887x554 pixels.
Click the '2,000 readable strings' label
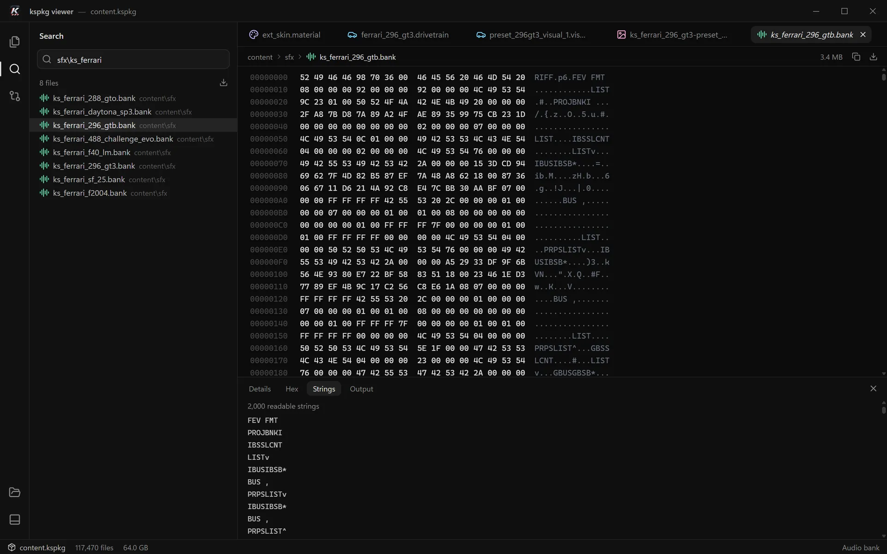pos(283,406)
